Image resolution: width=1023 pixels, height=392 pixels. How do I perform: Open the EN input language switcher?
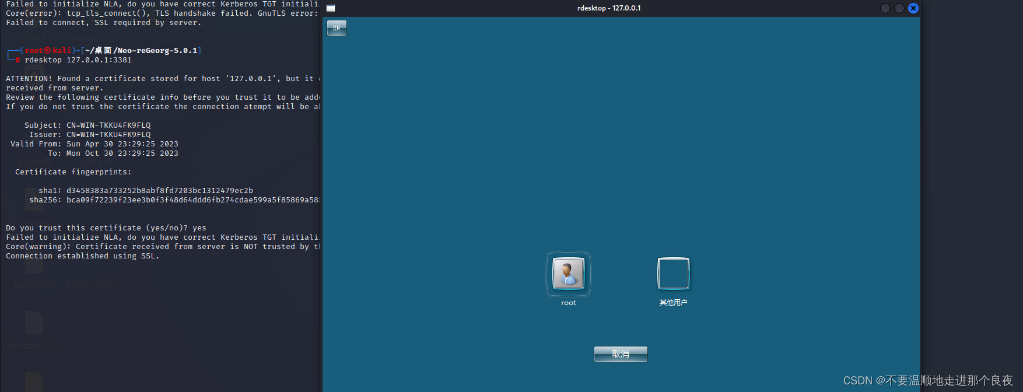point(337,28)
